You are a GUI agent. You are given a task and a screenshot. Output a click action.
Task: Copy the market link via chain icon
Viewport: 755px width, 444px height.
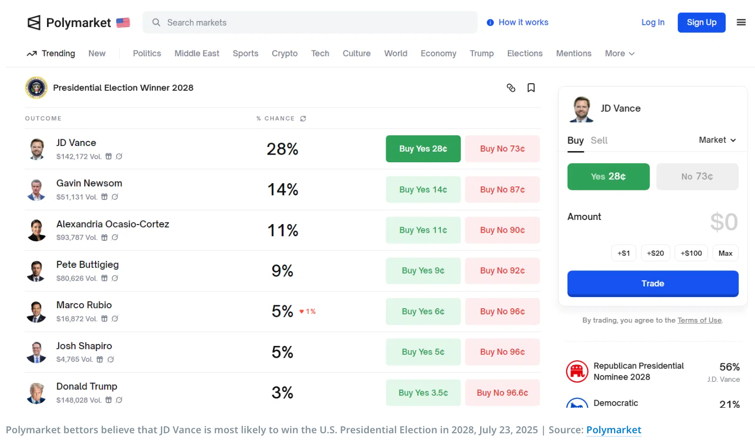click(x=511, y=88)
